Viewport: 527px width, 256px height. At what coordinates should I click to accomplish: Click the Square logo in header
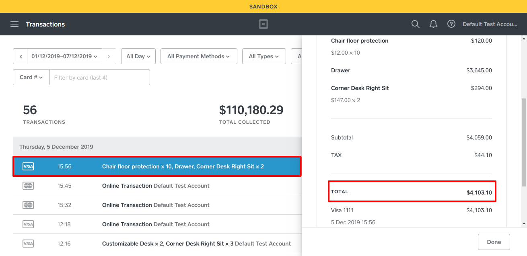263,24
